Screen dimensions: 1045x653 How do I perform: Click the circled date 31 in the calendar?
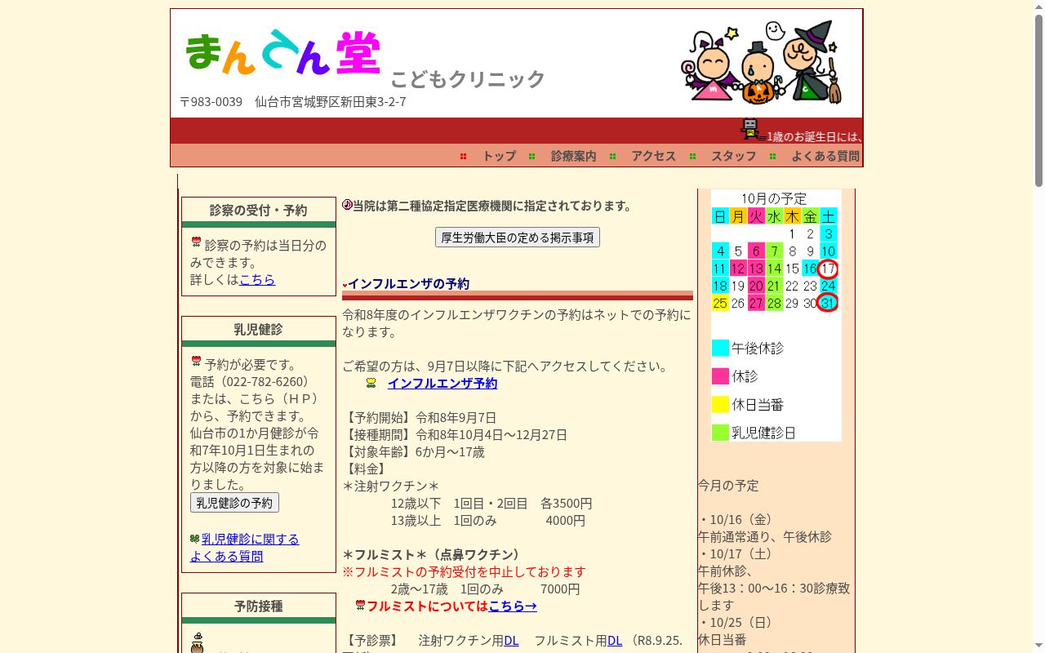pyautogui.click(x=828, y=303)
